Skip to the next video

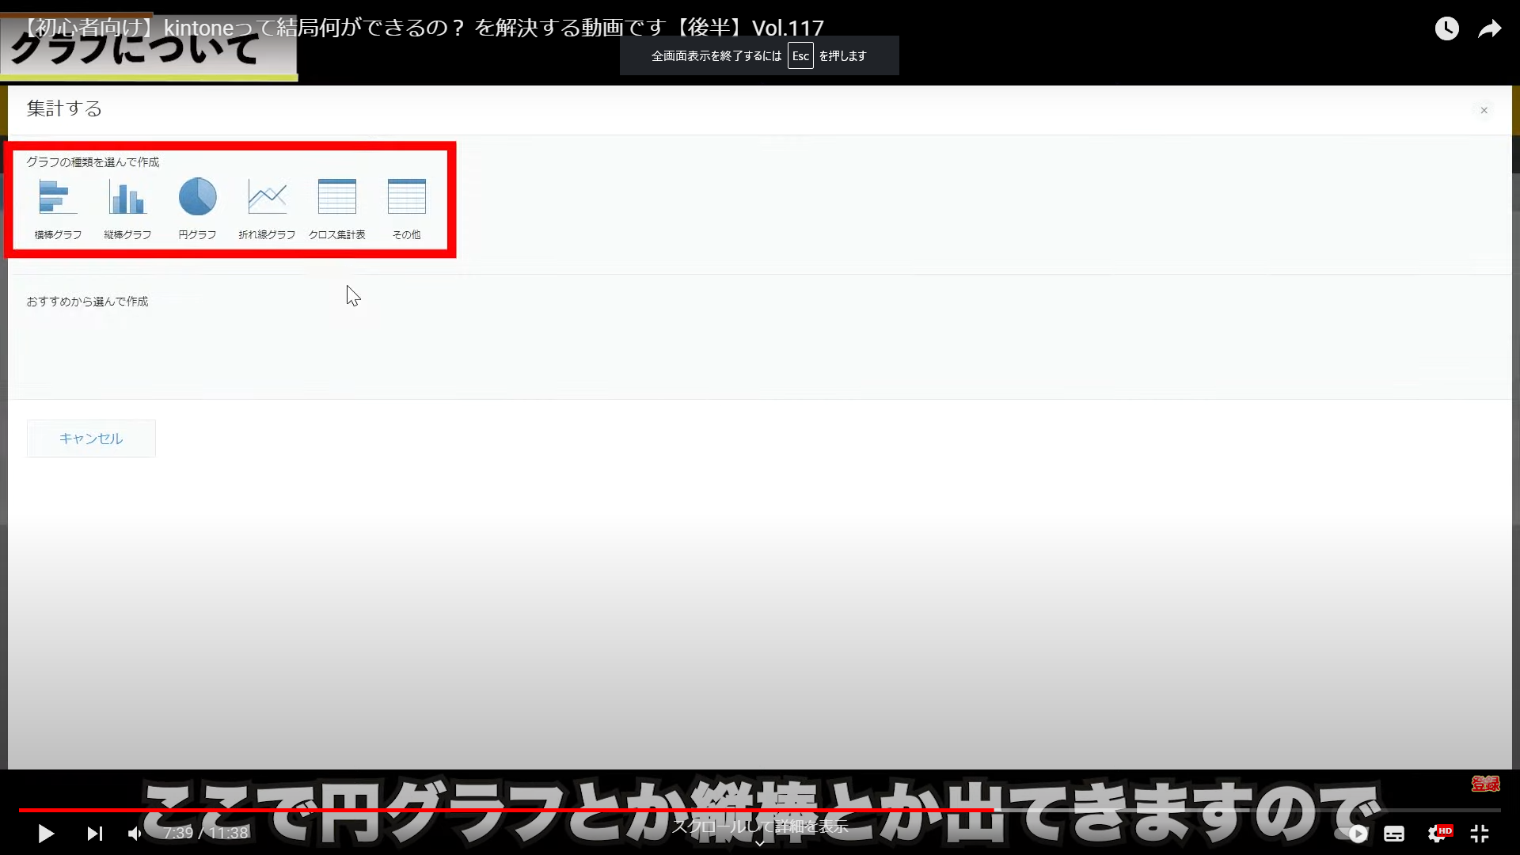coord(94,834)
